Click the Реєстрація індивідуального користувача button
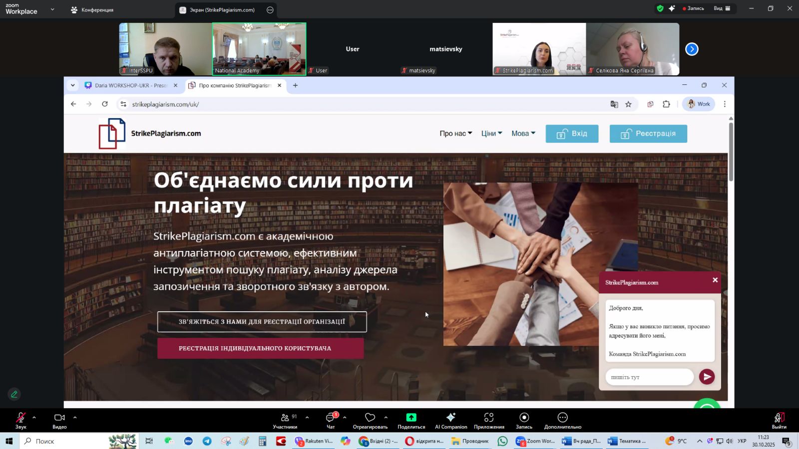 260,348
